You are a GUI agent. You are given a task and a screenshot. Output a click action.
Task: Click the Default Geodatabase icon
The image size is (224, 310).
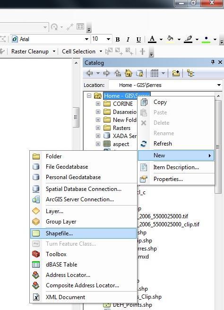coord(139,73)
